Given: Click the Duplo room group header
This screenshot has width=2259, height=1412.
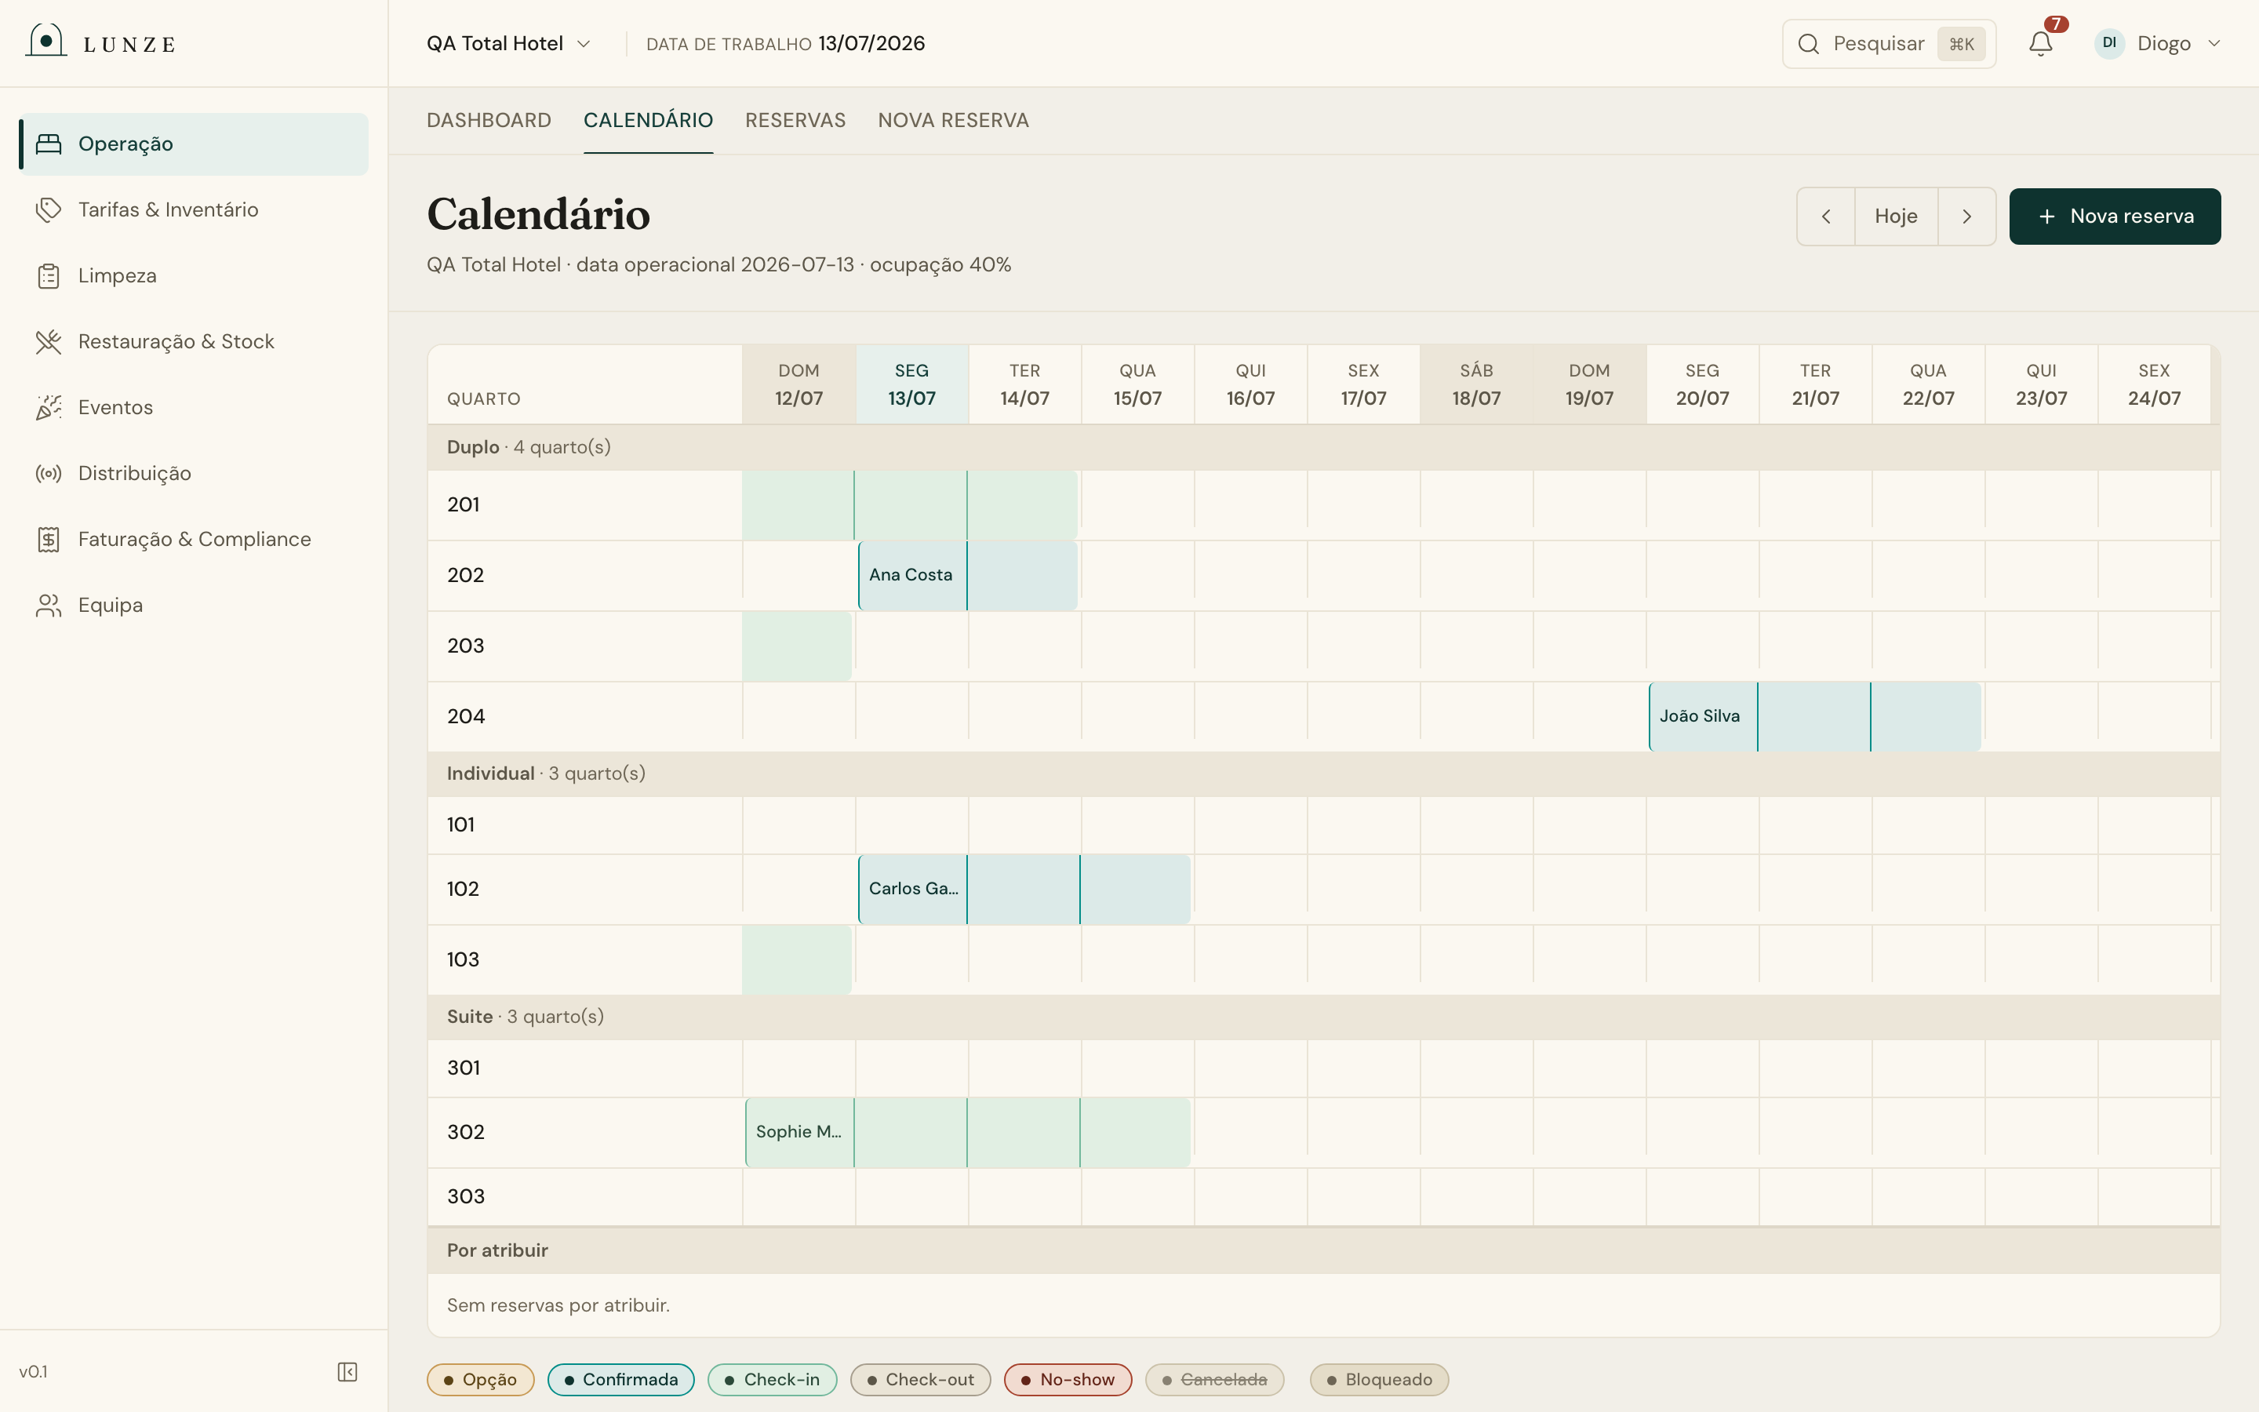Looking at the screenshot, I should (1322, 447).
